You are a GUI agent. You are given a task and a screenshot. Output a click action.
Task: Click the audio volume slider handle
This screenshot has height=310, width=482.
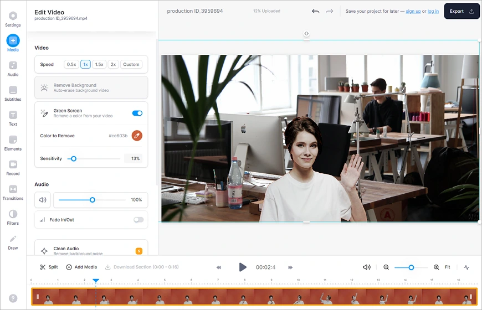click(92, 200)
